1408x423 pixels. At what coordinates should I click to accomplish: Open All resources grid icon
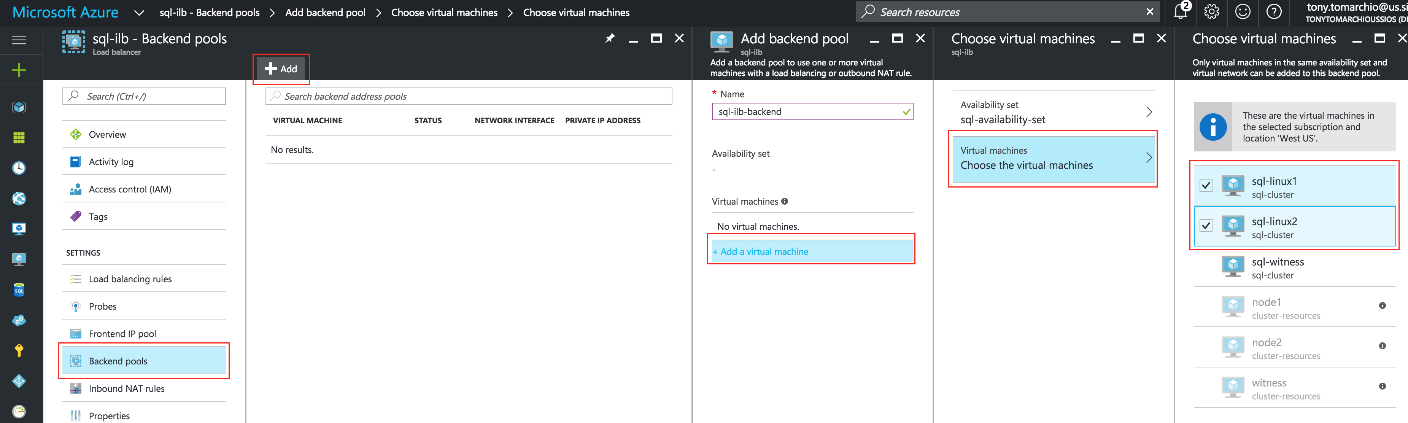coord(19,138)
